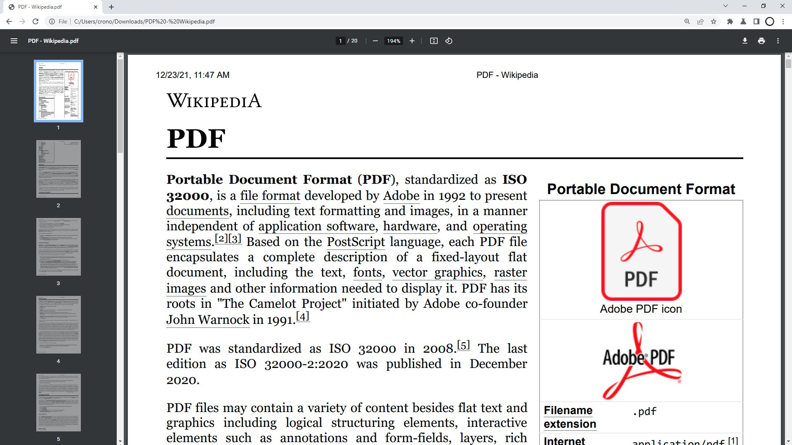
Task: Open the tab search dropdown chevron
Action: click(725, 6)
